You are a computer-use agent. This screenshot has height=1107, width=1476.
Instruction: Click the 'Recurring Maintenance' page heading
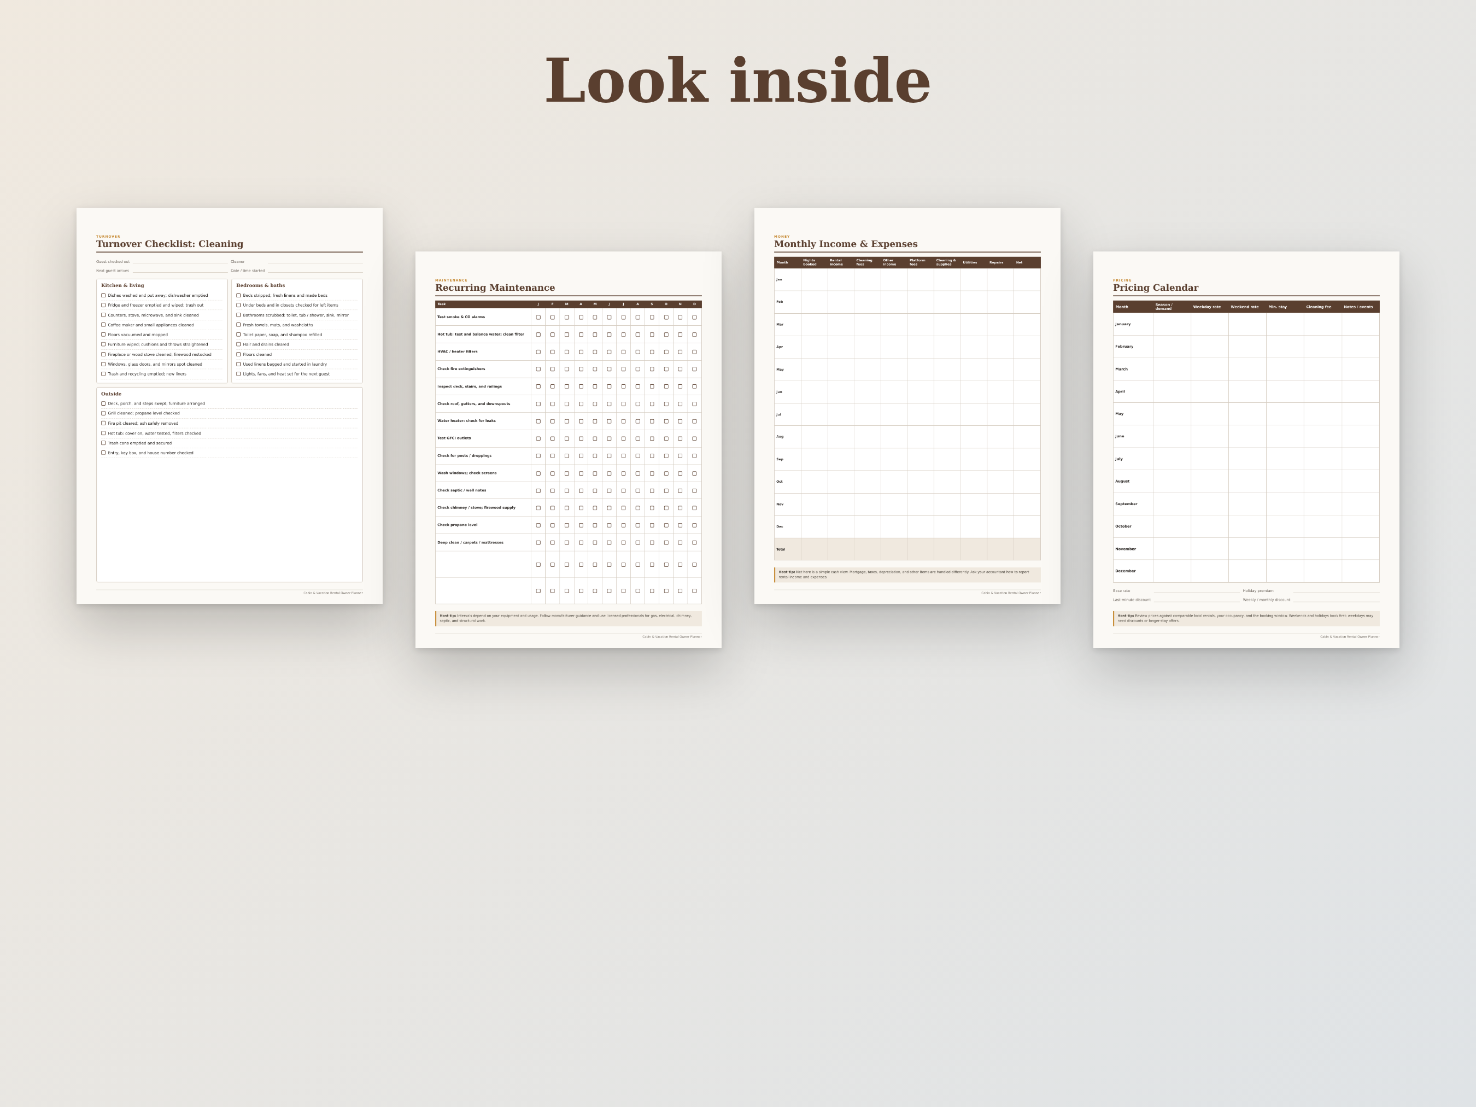(495, 288)
